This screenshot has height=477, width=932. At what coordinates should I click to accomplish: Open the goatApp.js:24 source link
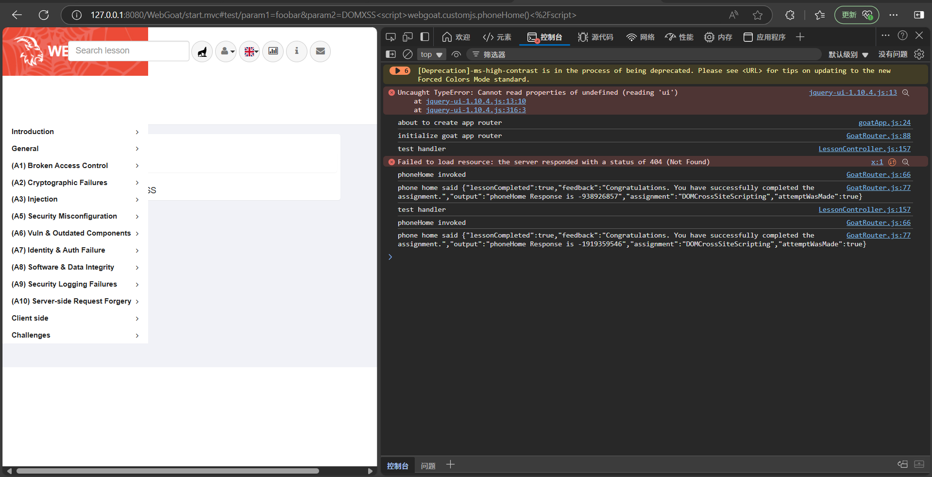click(x=884, y=123)
